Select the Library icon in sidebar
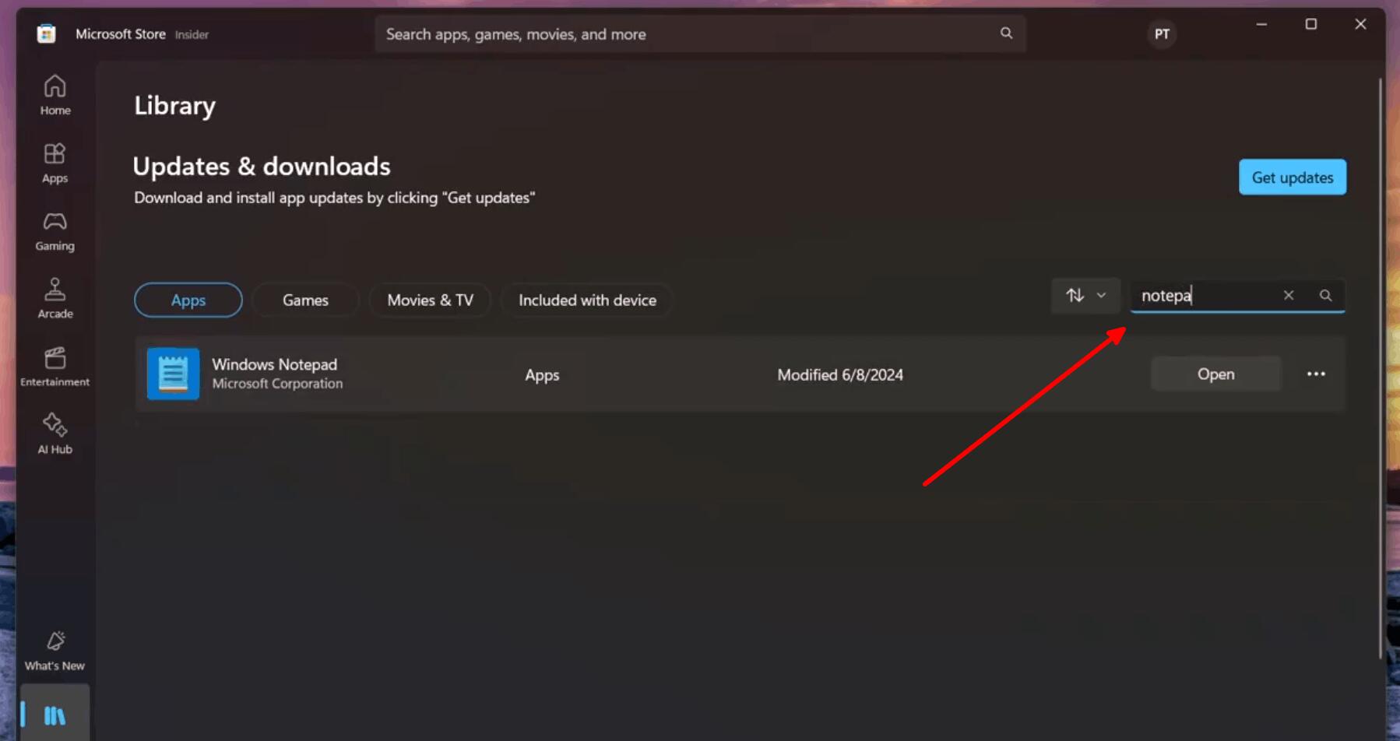The width and height of the screenshot is (1400, 741). click(x=55, y=715)
